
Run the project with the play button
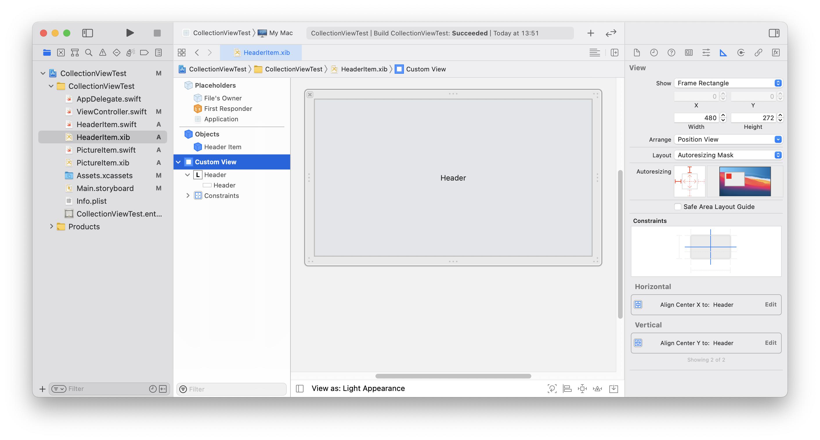point(129,33)
